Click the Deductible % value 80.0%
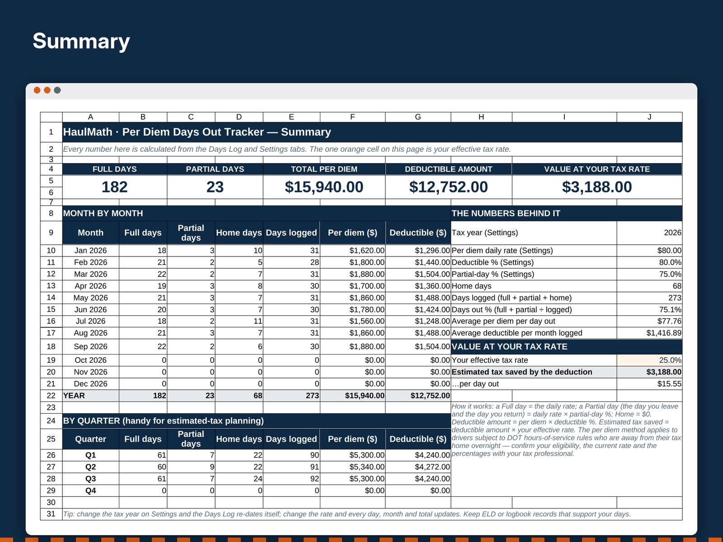The width and height of the screenshot is (723, 542). coord(649,262)
